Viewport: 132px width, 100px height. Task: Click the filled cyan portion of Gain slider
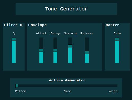117,52
